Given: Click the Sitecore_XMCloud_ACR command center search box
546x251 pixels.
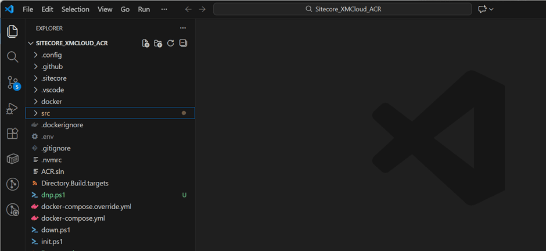Looking at the screenshot, I should tap(343, 9).
